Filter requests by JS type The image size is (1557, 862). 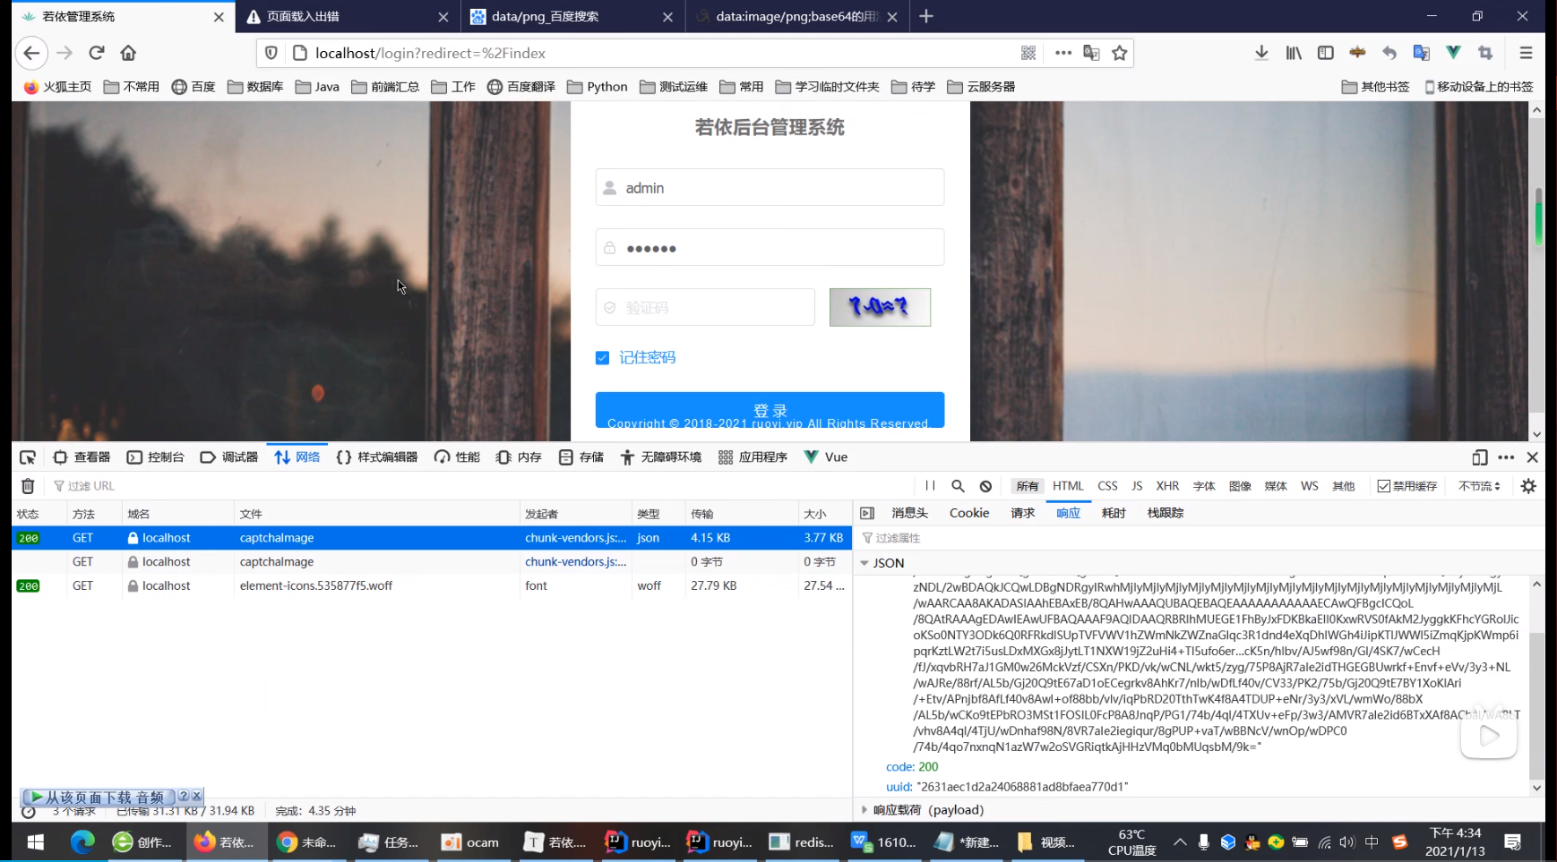click(1137, 486)
